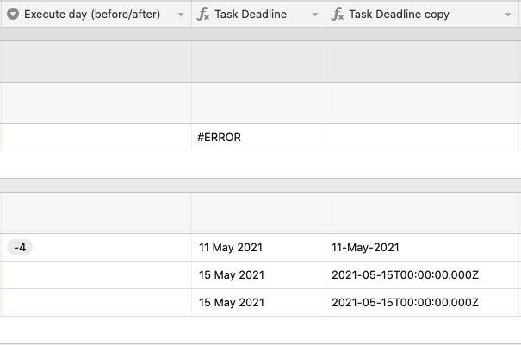The height and width of the screenshot is (345, 521).
Task: Select first 2021-05-15T00:00:00.000Z cell
Action: coord(422,275)
